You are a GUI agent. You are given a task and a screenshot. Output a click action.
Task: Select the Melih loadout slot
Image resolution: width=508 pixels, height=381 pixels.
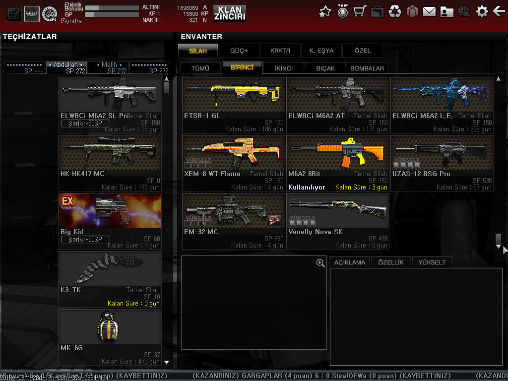[108, 67]
